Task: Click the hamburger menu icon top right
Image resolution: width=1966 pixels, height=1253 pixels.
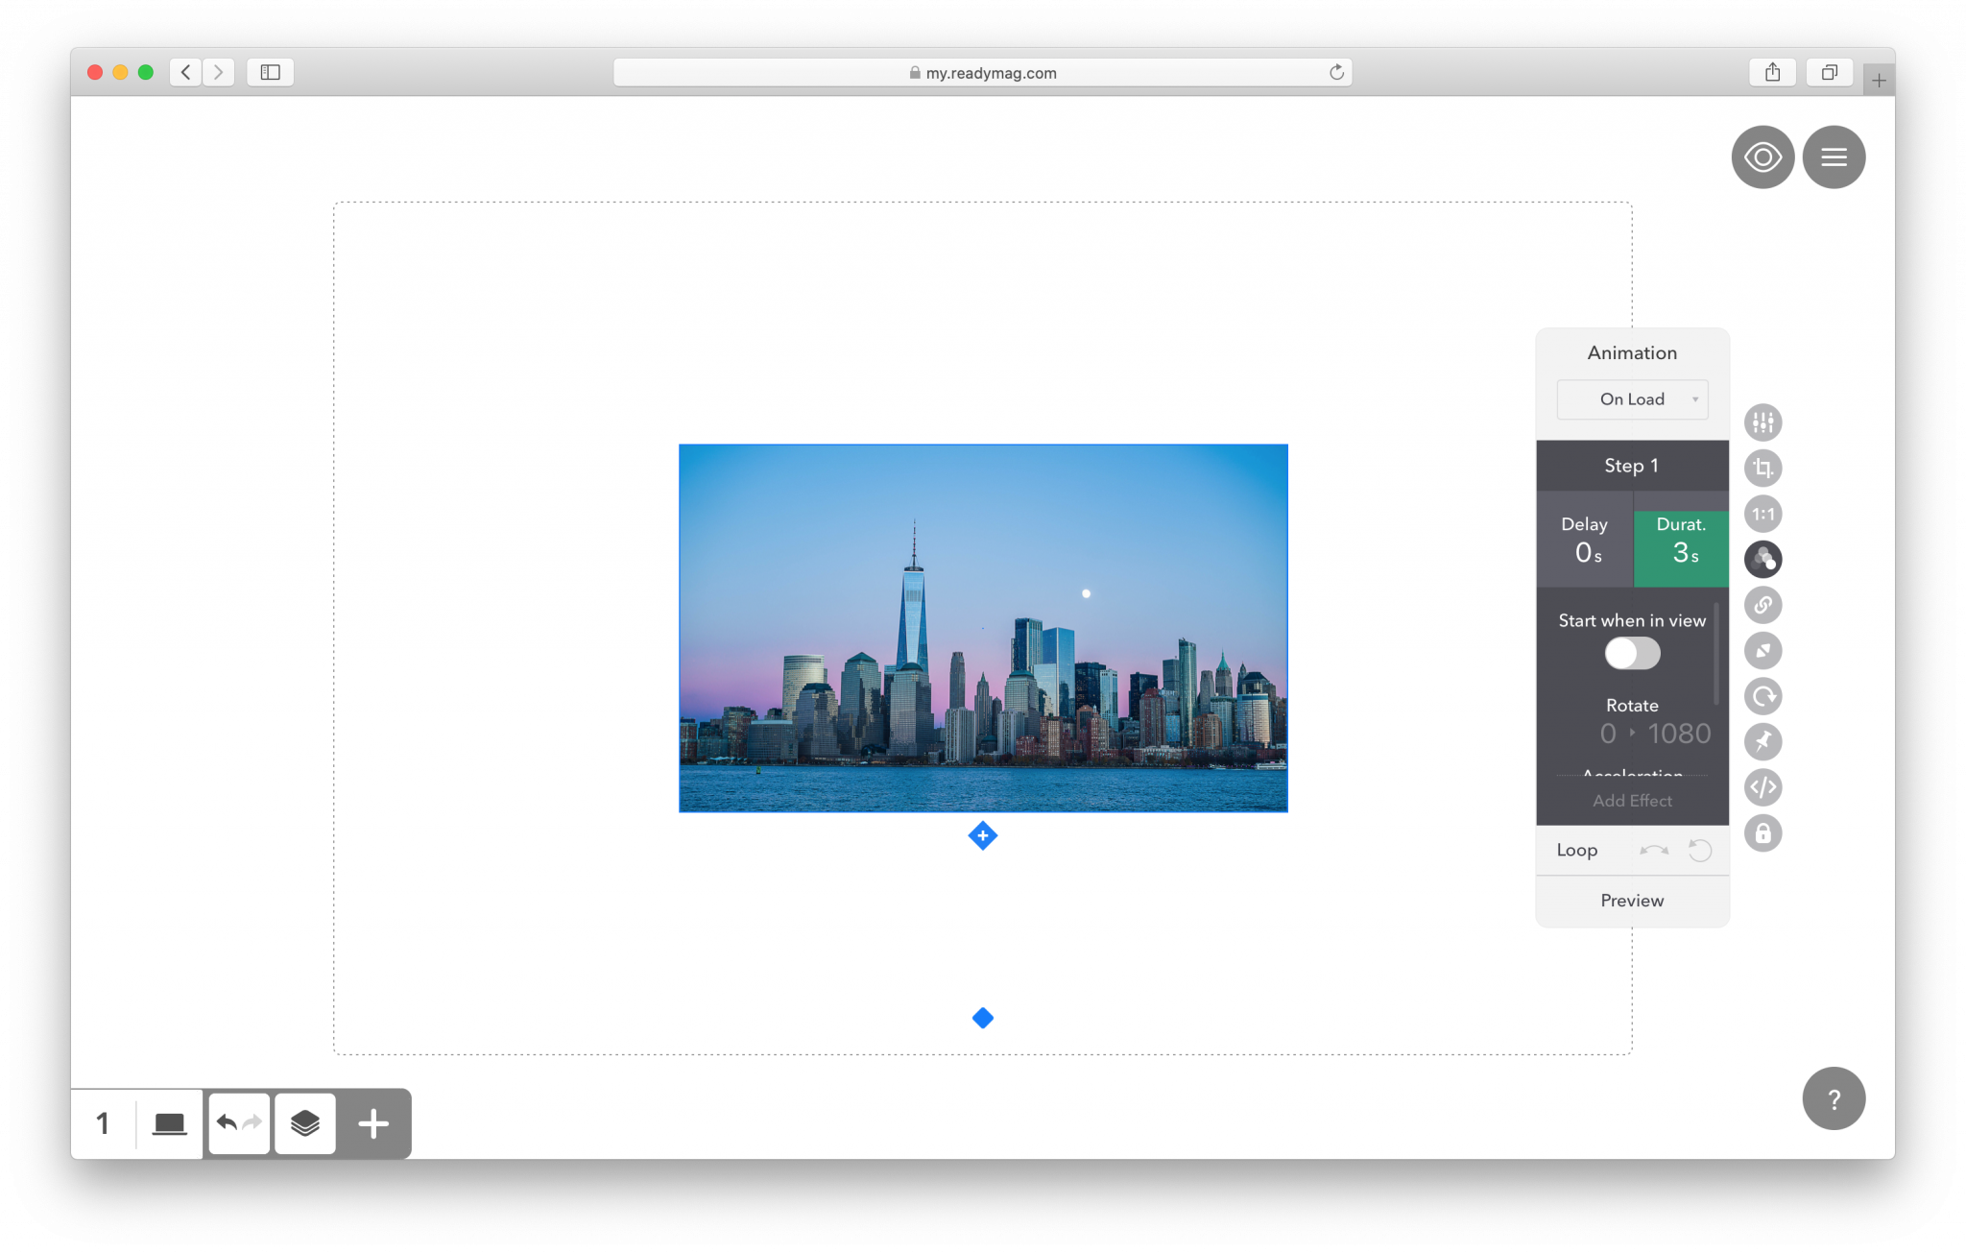Action: coord(1834,157)
